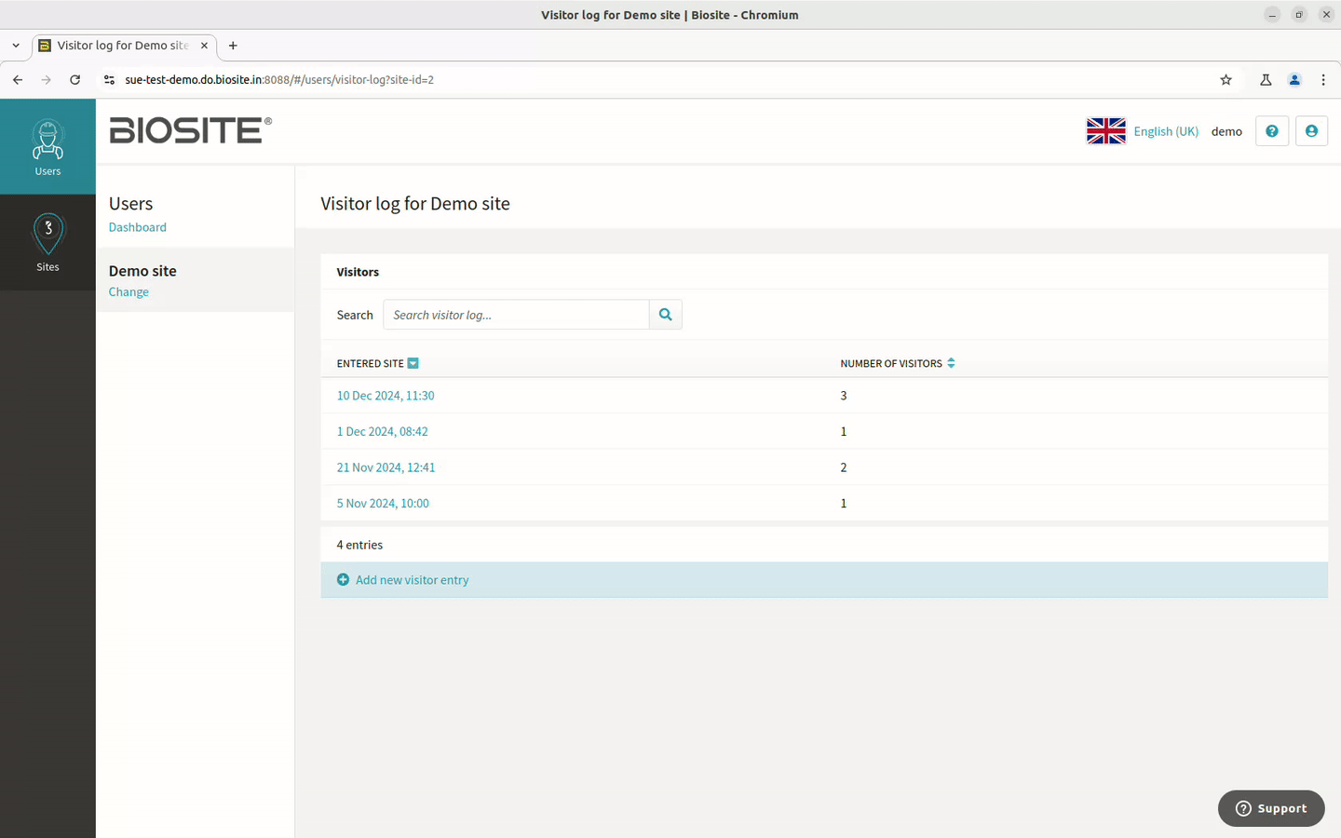Sort by Entered site arrow icon
Viewport: 1341px width, 838px height.
pyautogui.click(x=413, y=363)
